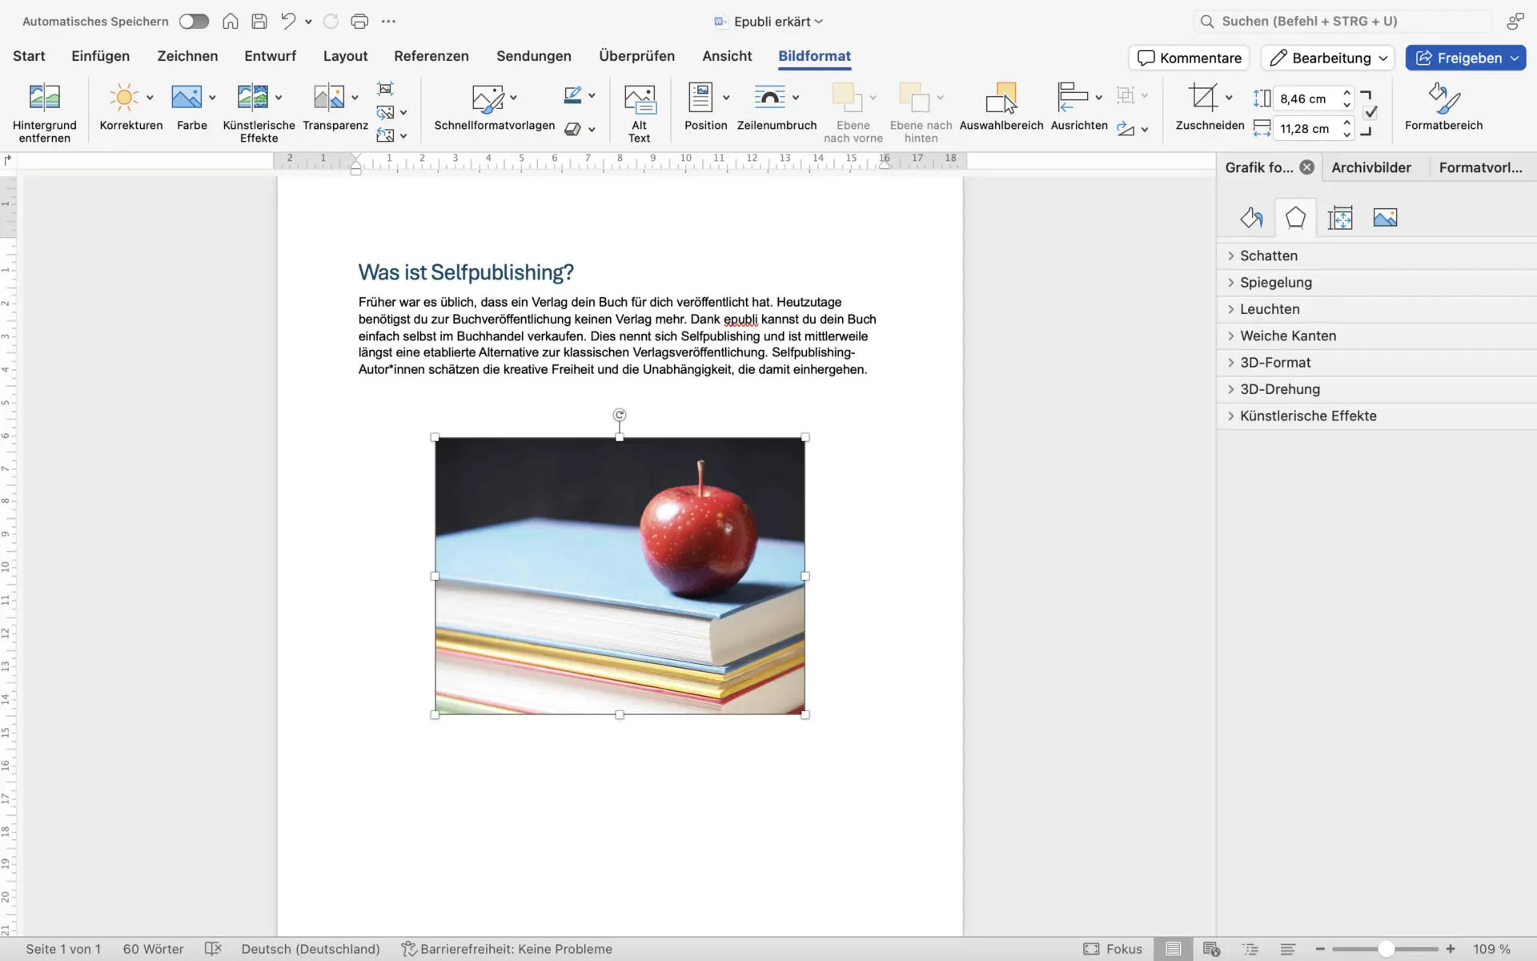
Task: Switch to the Archivbilder pane tab
Action: coord(1370,167)
